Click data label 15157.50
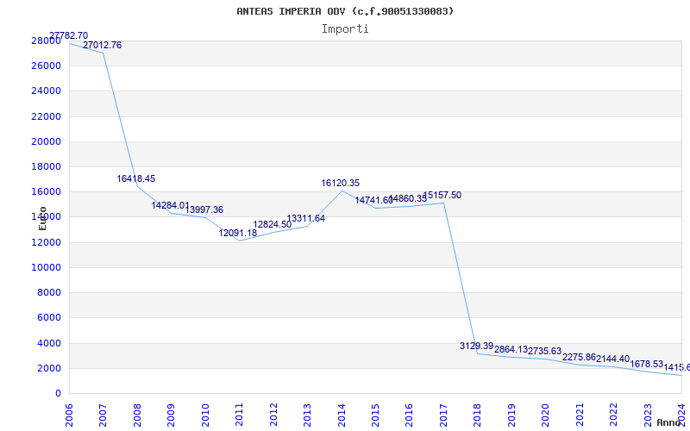 pyautogui.click(x=442, y=196)
